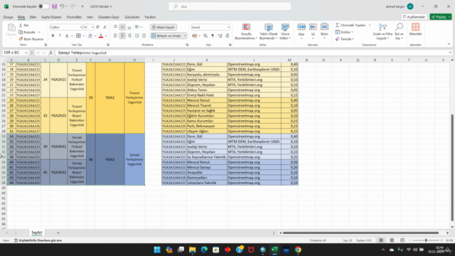
Task: Open Dosya menu
Action: pos(8,17)
